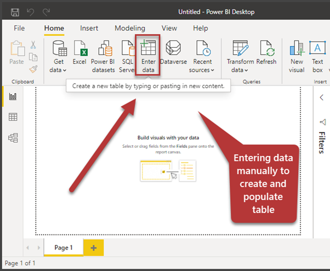Click the Format painter brush icon
The image size is (330, 271).
tap(33, 69)
